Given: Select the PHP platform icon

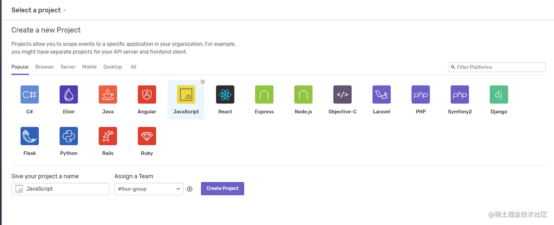Looking at the screenshot, I should (421, 95).
